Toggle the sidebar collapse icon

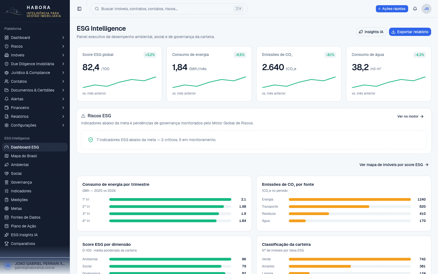pos(79,9)
